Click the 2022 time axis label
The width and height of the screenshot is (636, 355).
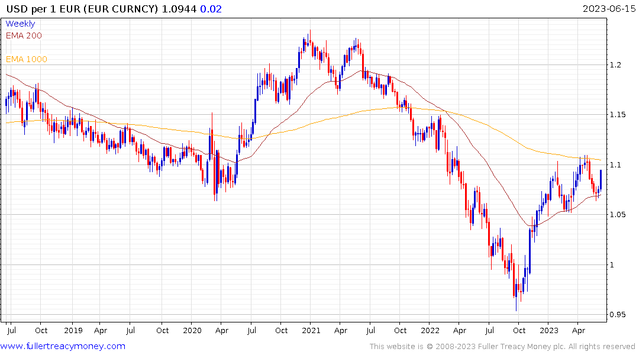[x=430, y=330]
